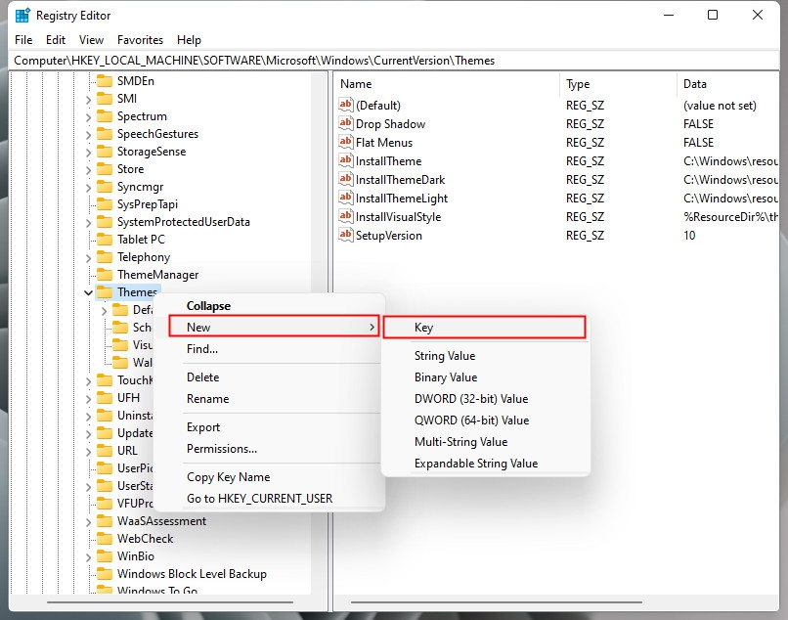Choose Key from the New submenu
The height and width of the screenshot is (620, 788).
[485, 328]
